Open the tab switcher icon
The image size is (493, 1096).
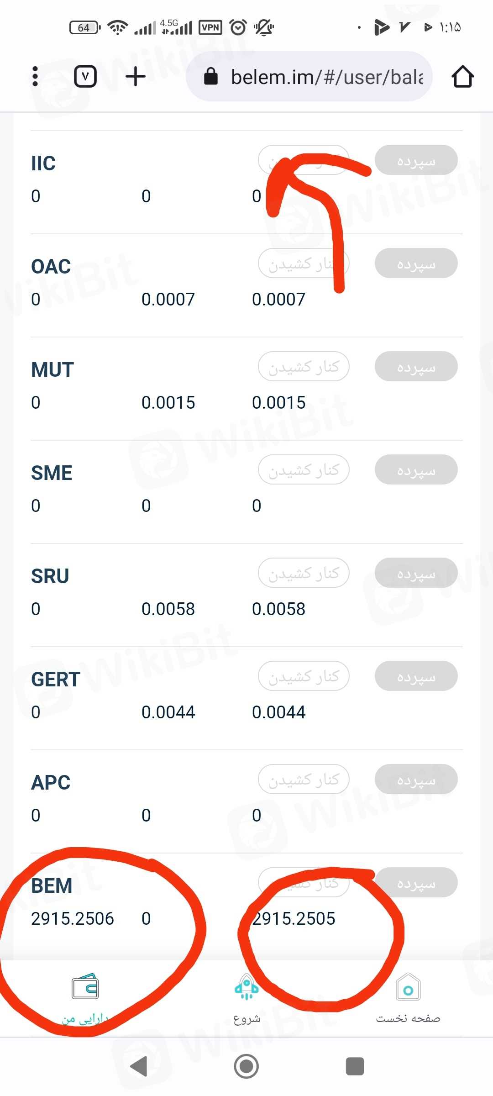coord(85,76)
